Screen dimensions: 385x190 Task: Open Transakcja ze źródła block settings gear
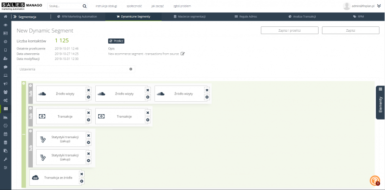click(82, 181)
